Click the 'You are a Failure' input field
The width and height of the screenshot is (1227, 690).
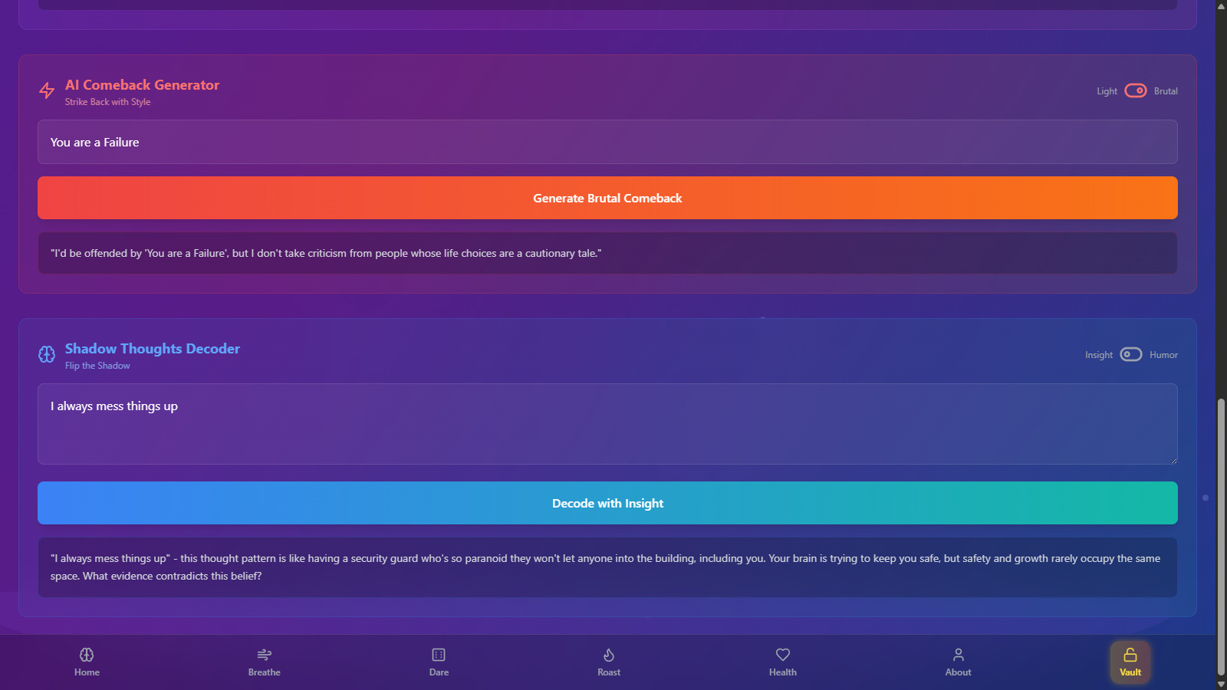coord(607,142)
